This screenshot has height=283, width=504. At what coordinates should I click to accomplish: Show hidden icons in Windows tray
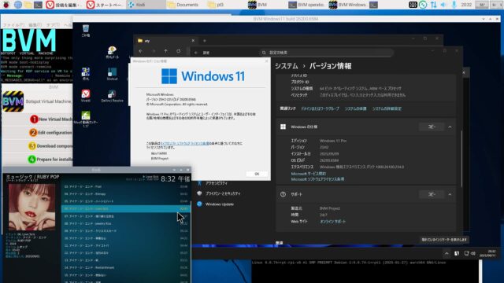pyautogui.click(x=447, y=253)
